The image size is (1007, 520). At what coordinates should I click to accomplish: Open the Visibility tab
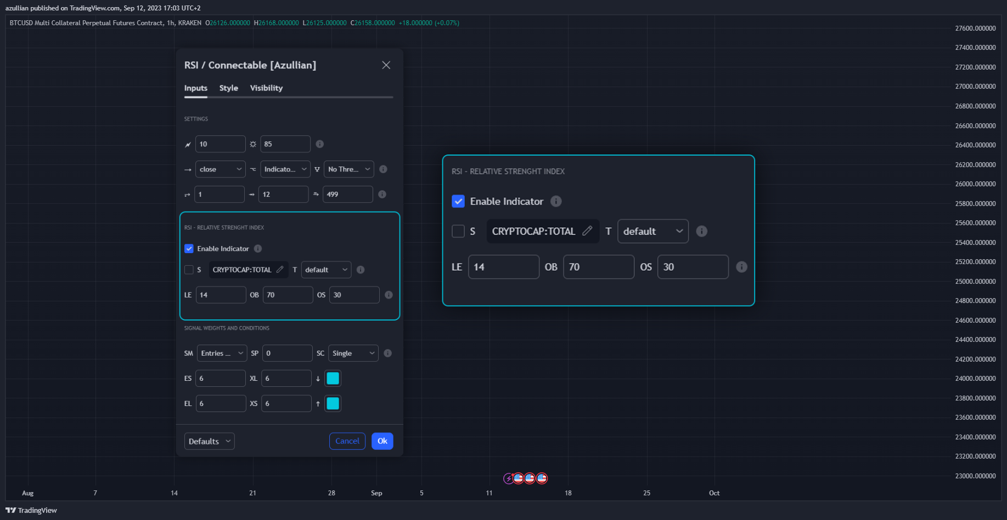point(266,88)
